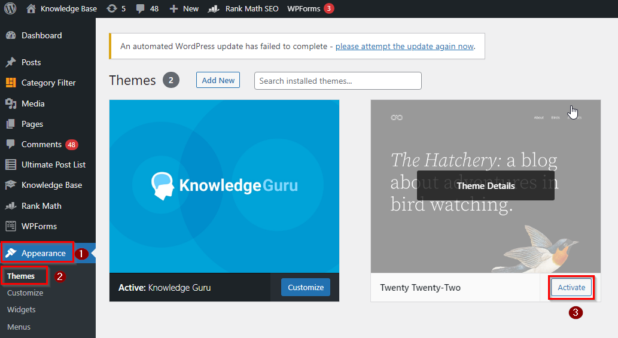Click the Dashboard gauge icon
Viewport: 618px width, 338px height.
(x=11, y=35)
